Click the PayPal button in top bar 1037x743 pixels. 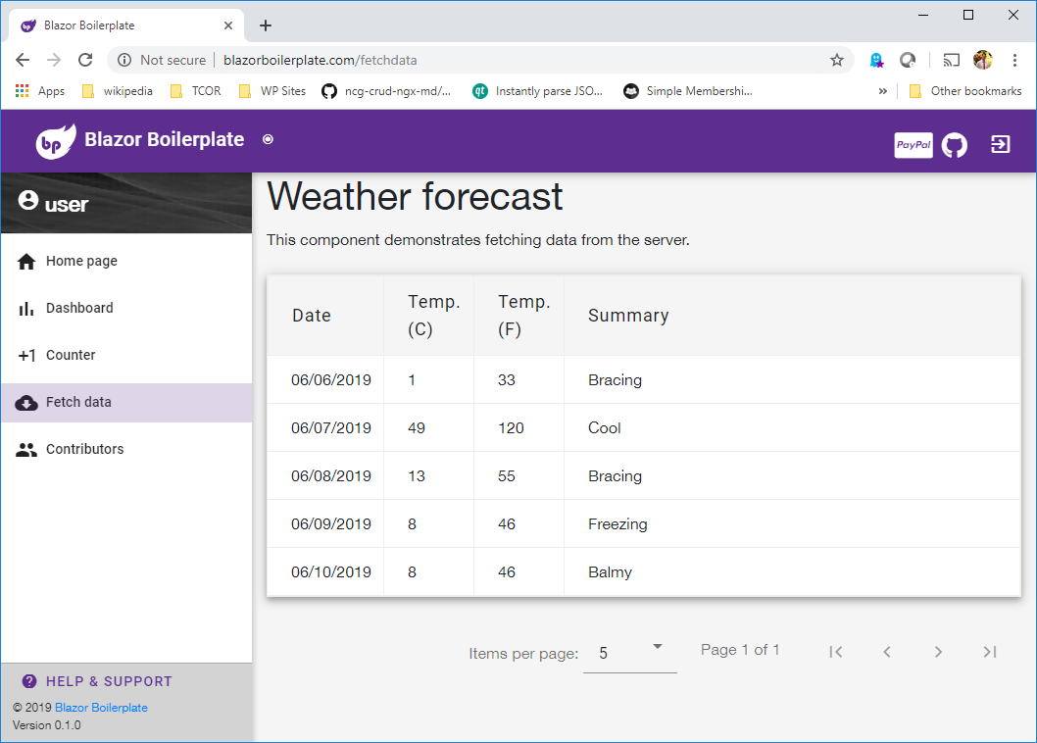coord(913,144)
